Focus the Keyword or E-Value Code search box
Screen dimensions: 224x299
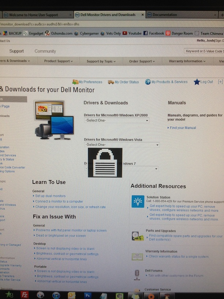[x=204, y=51]
